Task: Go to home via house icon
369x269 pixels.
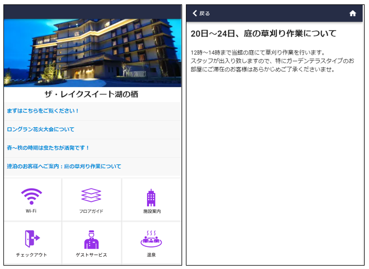Action: [353, 13]
